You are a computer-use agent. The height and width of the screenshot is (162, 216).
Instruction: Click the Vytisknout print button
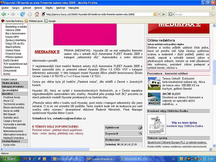[123, 127]
